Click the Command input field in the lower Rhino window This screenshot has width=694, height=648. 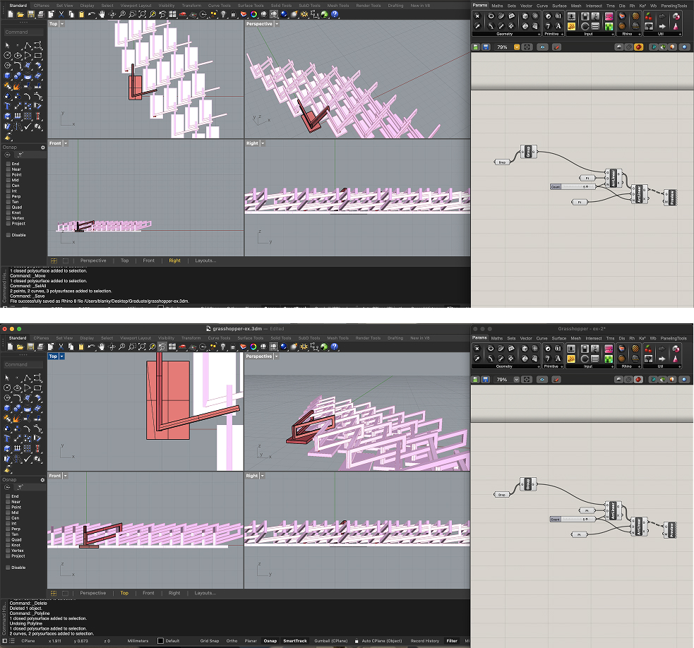click(x=23, y=365)
